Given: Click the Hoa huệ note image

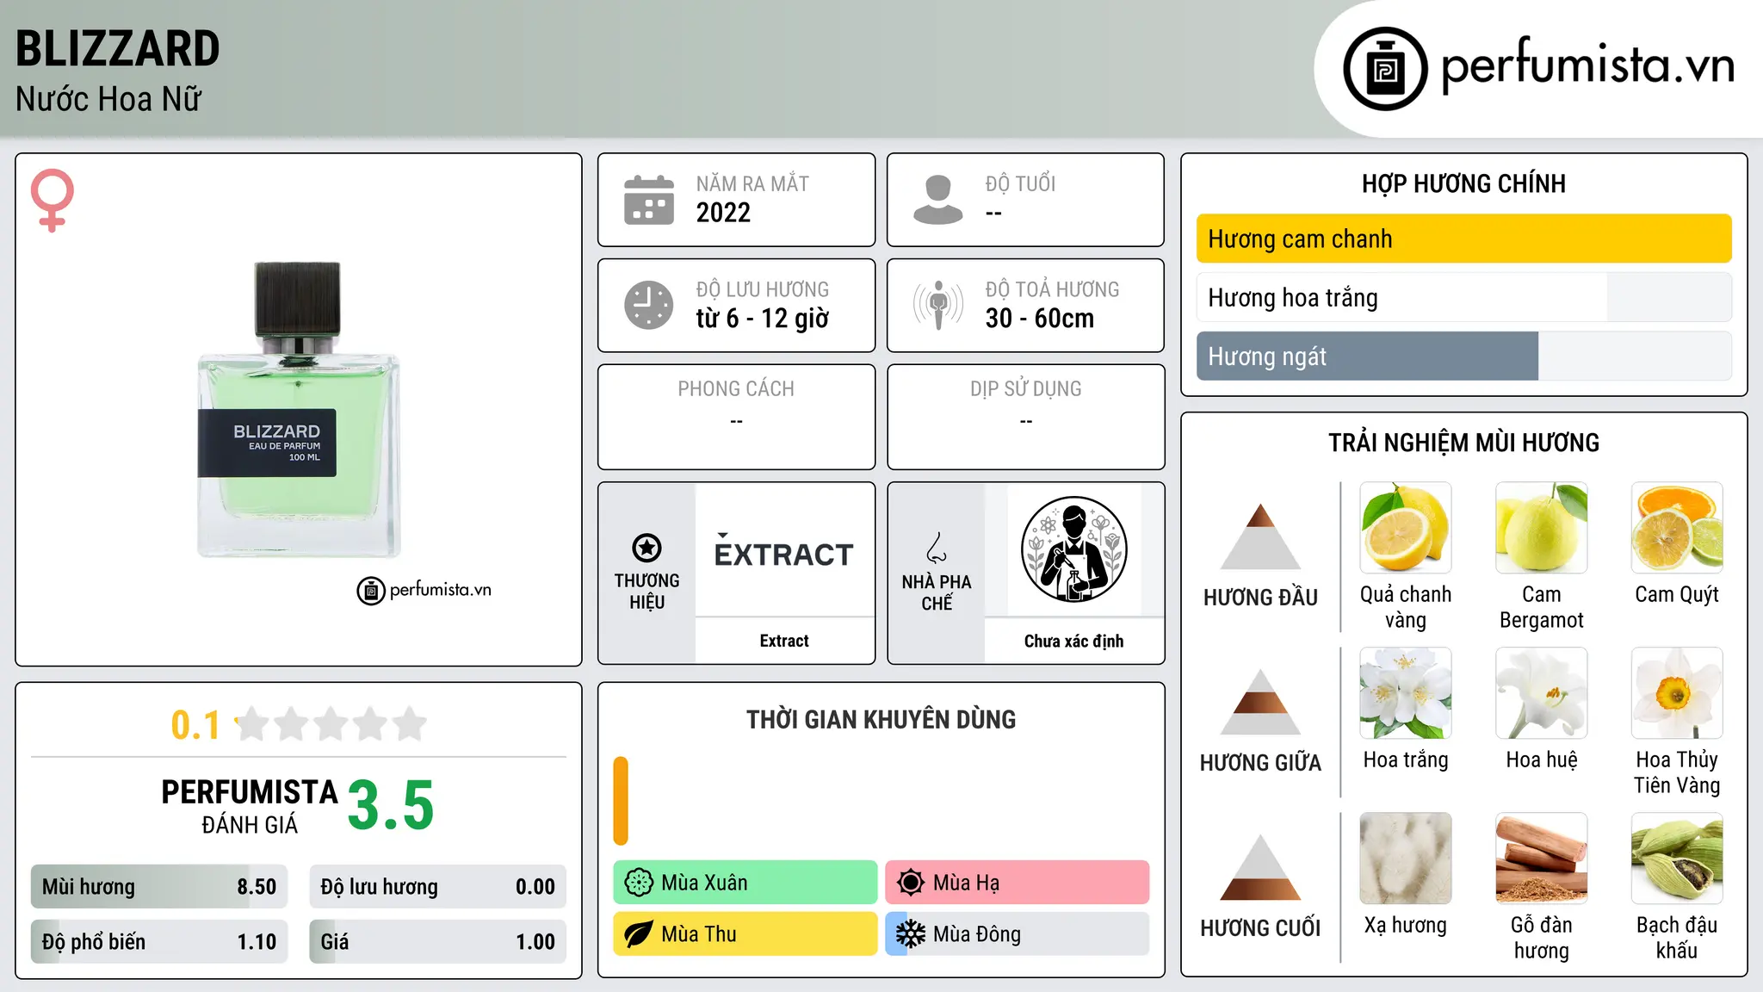Looking at the screenshot, I should pos(1542,693).
